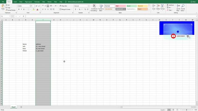Screen dimensions: 198x111
Task: Add a new sheet with plus icon
Action: pyautogui.click(x=21, y=107)
